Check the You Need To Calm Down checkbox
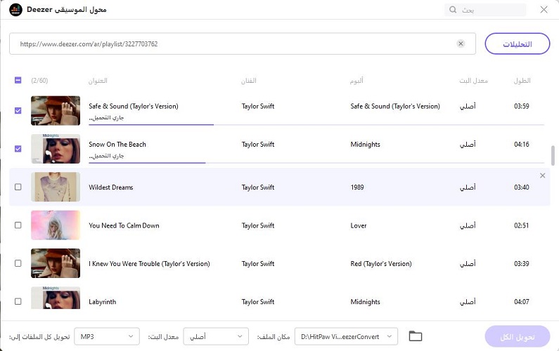559x351 pixels. coord(18,225)
